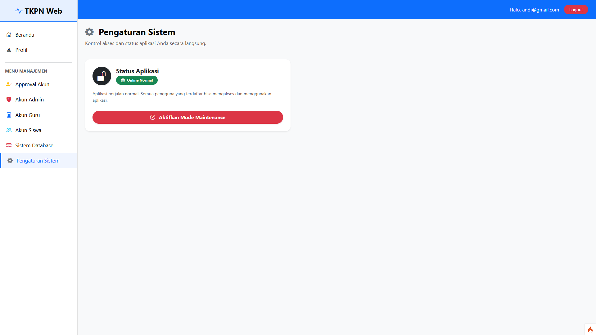Image resolution: width=596 pixels, height=335 pixels.
Task: Select the Pengaturan Sistem sidebar item
Action: click(38, 161)
